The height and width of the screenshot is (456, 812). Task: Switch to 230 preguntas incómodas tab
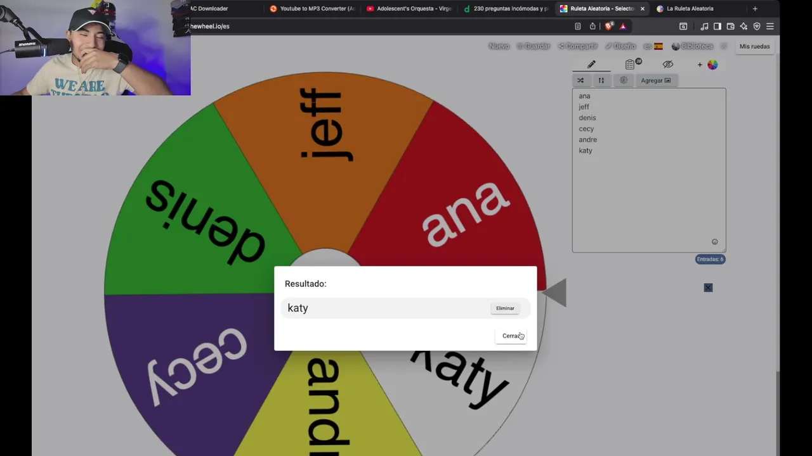[x=506, y=9]
